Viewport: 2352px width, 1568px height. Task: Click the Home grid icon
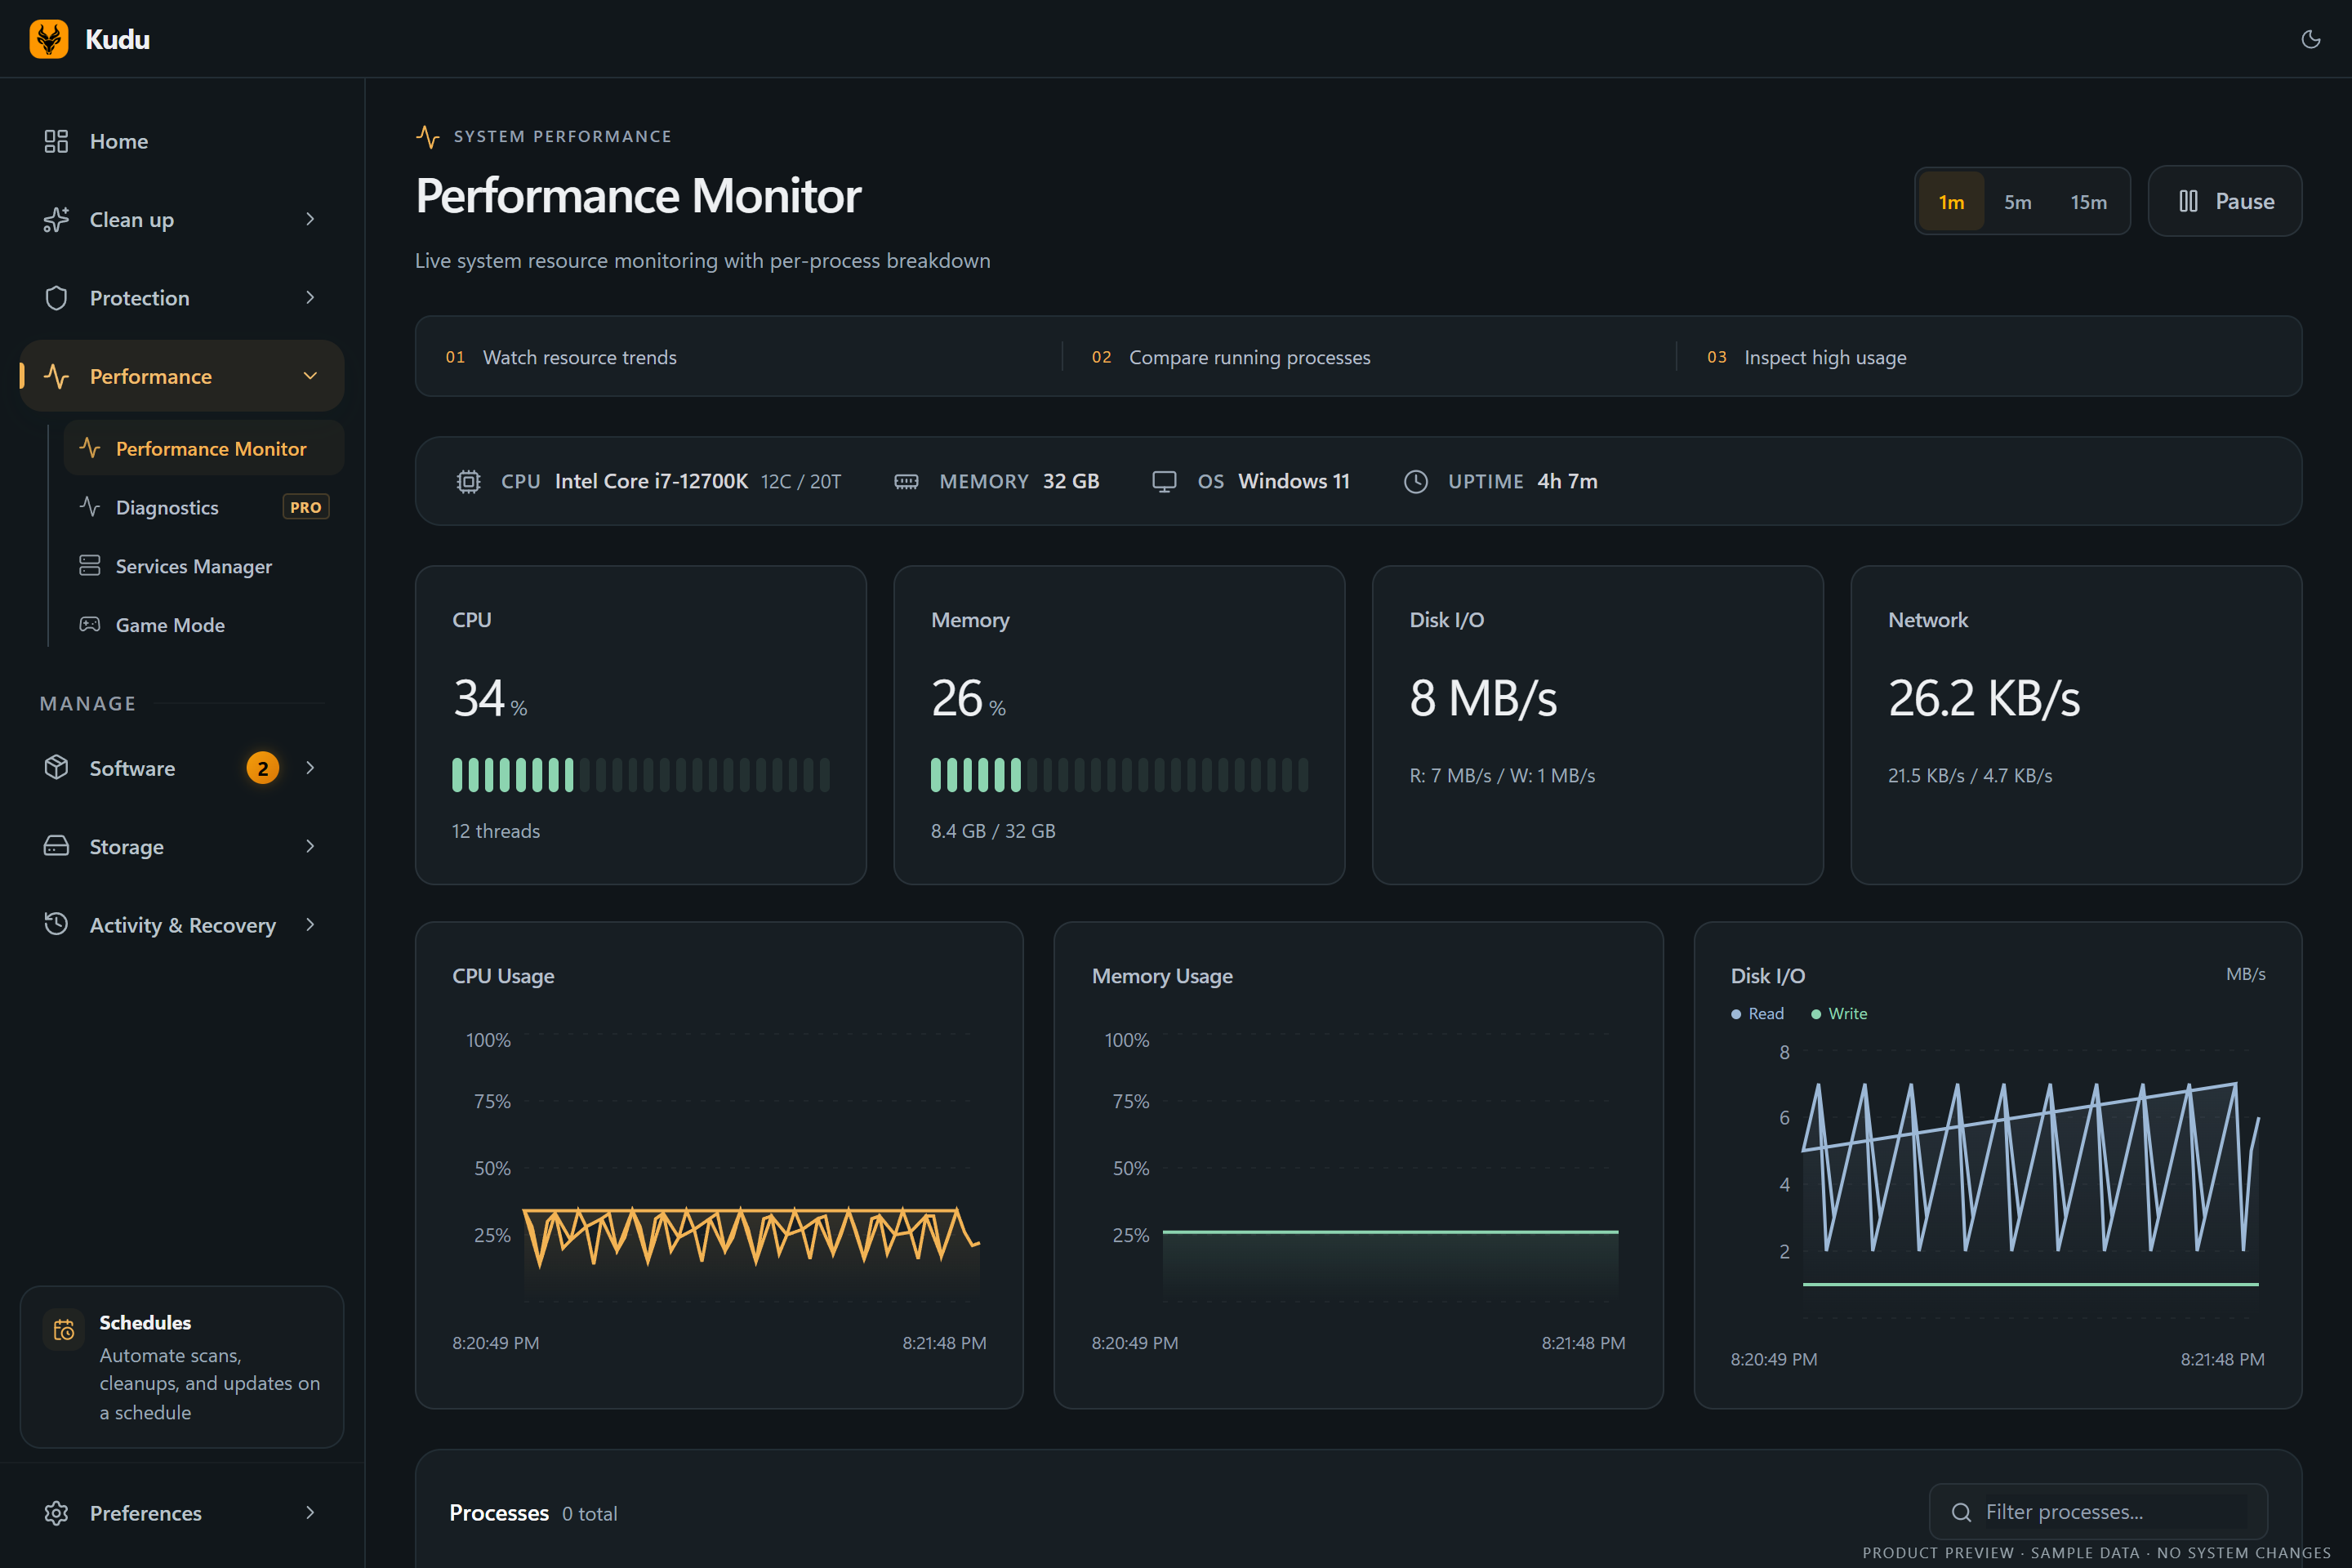[56, 141]
